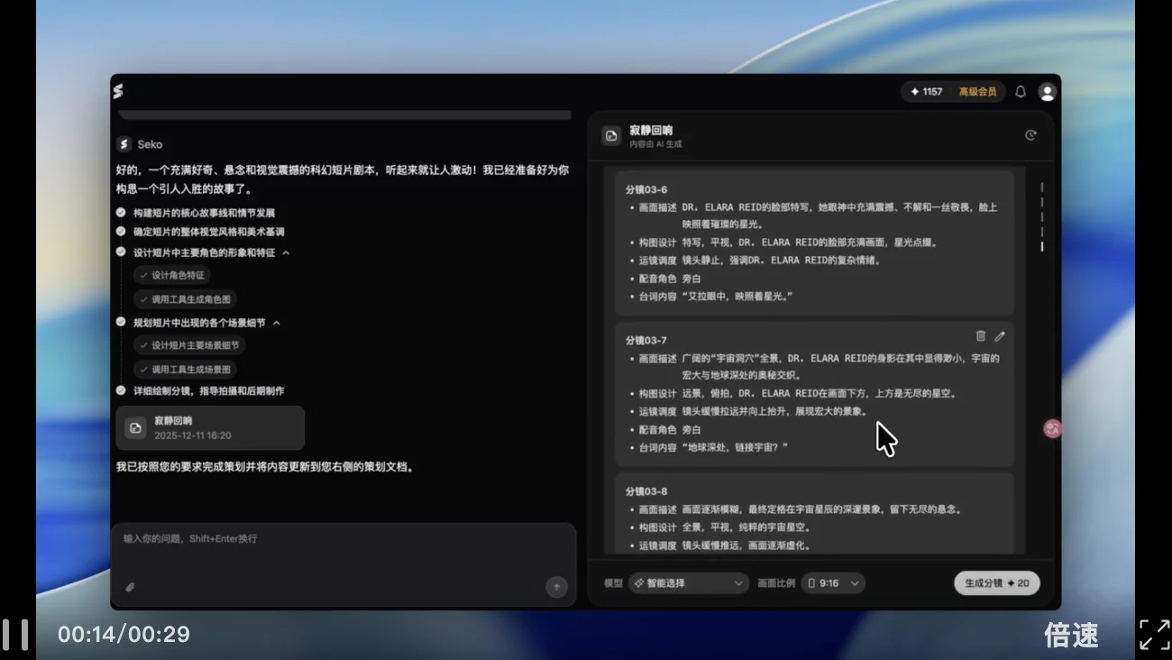Click the video pause control
Image resolution: width=1172 pixels, height=660 pixels.
(16, 635)
